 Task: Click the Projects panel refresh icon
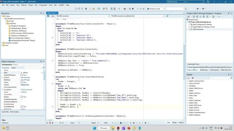tap(200, 17)
